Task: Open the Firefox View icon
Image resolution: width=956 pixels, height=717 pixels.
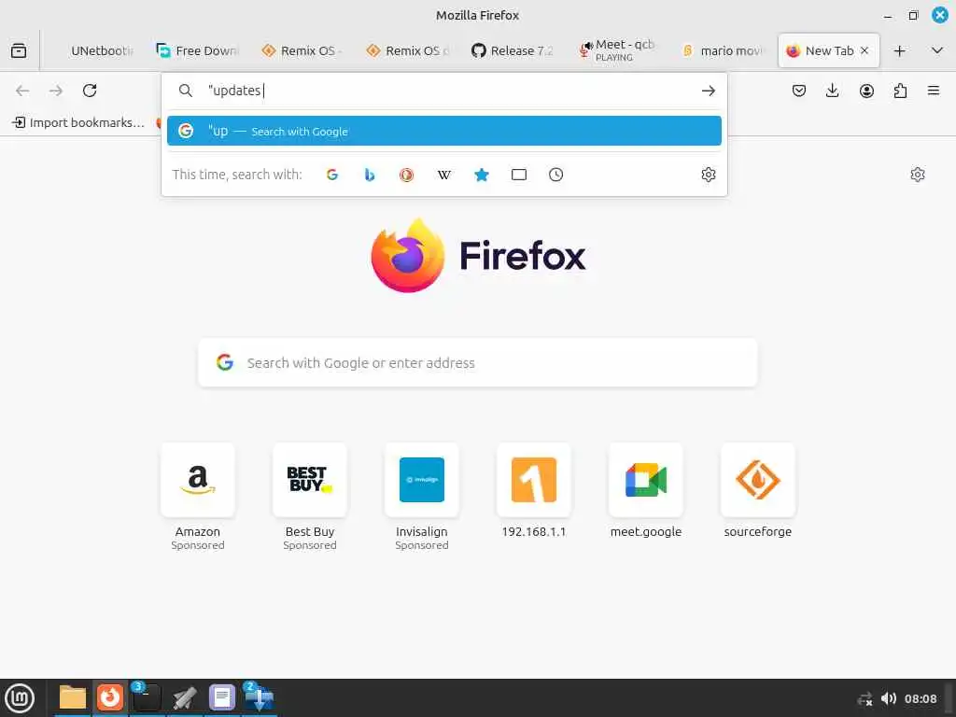Action: pyautogui.click(x=19, y=50)
